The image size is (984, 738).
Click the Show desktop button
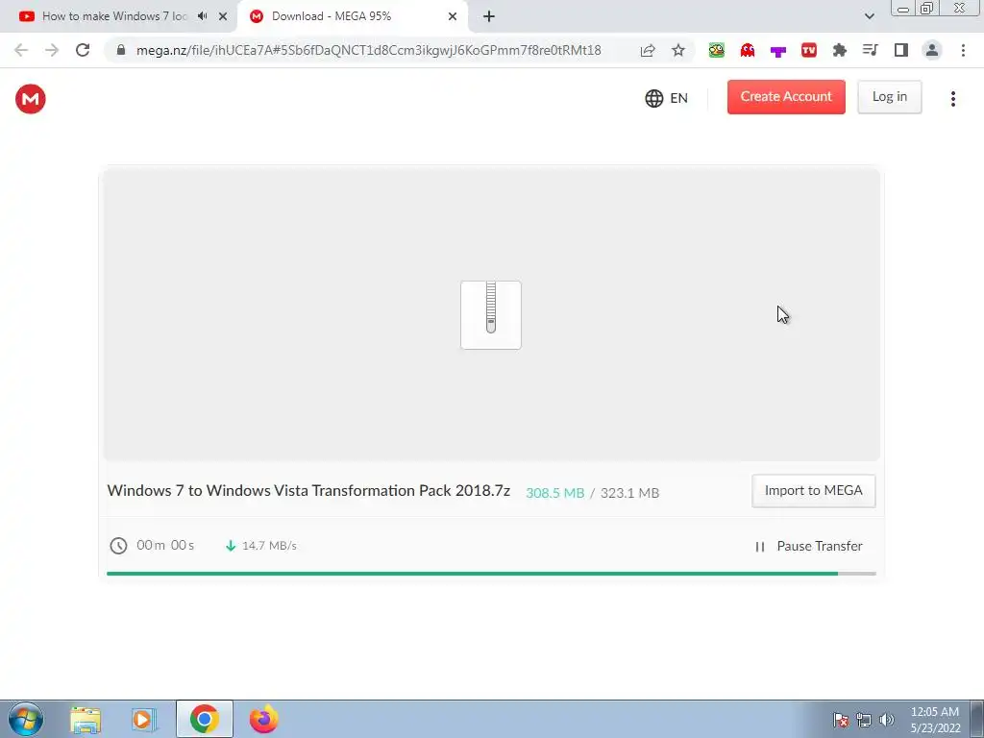[x=977, y=719]
